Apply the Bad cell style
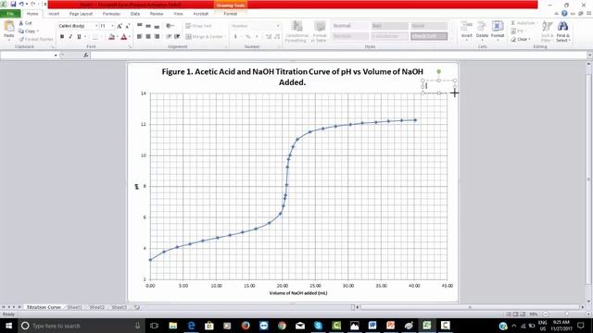 (x=389, y=26)
